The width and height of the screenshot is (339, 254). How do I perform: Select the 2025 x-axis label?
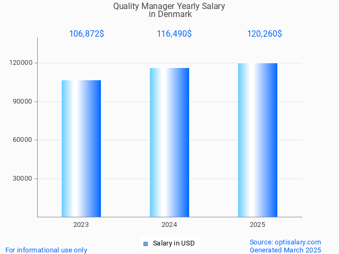point(258,225)
